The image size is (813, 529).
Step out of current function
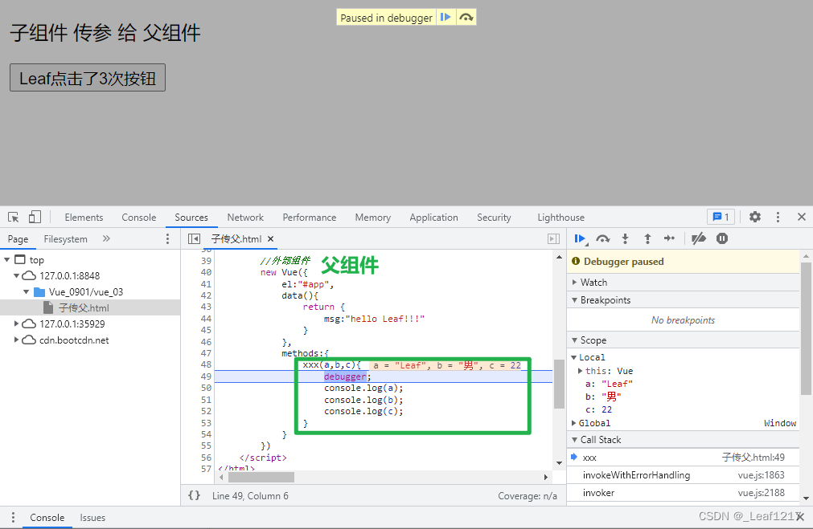(647, 238)
